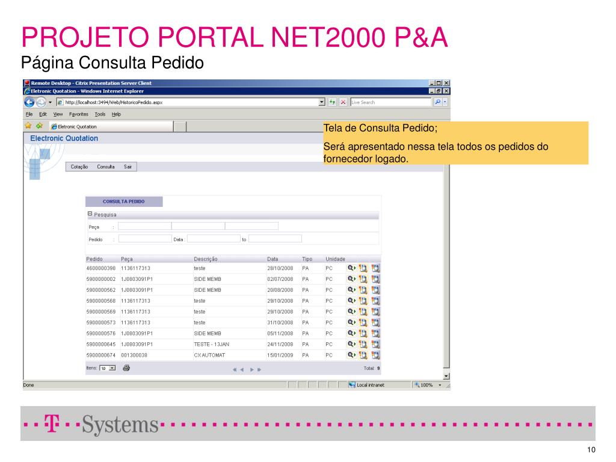This screenshot has width=616, height=462.
Task: Click the second Peça search field
Action: [198, 226]
